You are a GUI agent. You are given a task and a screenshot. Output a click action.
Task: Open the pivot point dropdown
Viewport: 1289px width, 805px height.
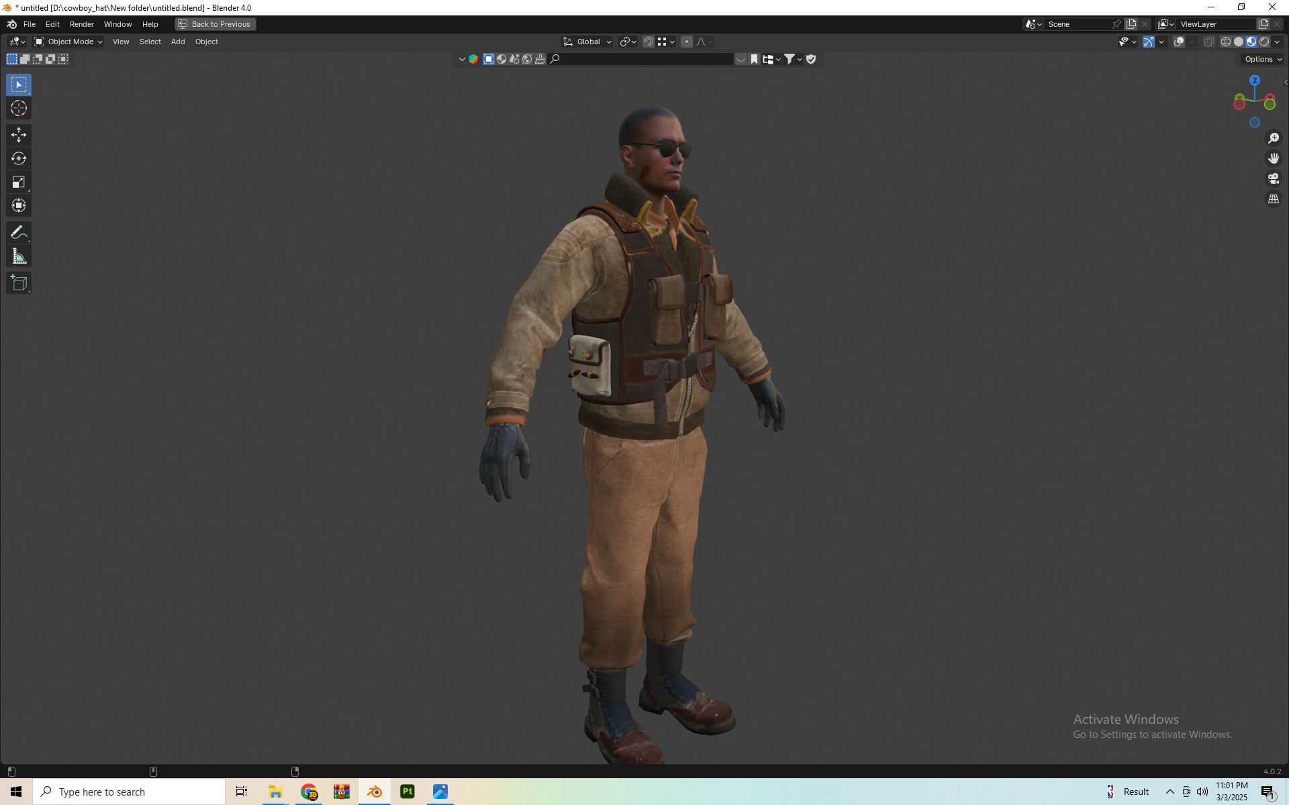[628, 42]
